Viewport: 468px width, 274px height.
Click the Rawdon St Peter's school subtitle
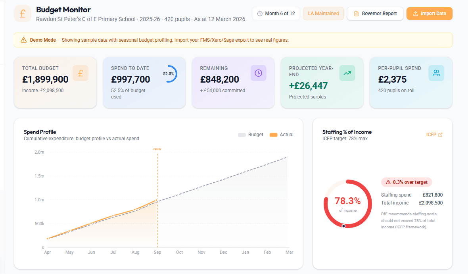[140, 19]
